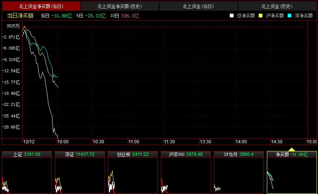Select the 北上资金(历史) tab

(277, 6)
